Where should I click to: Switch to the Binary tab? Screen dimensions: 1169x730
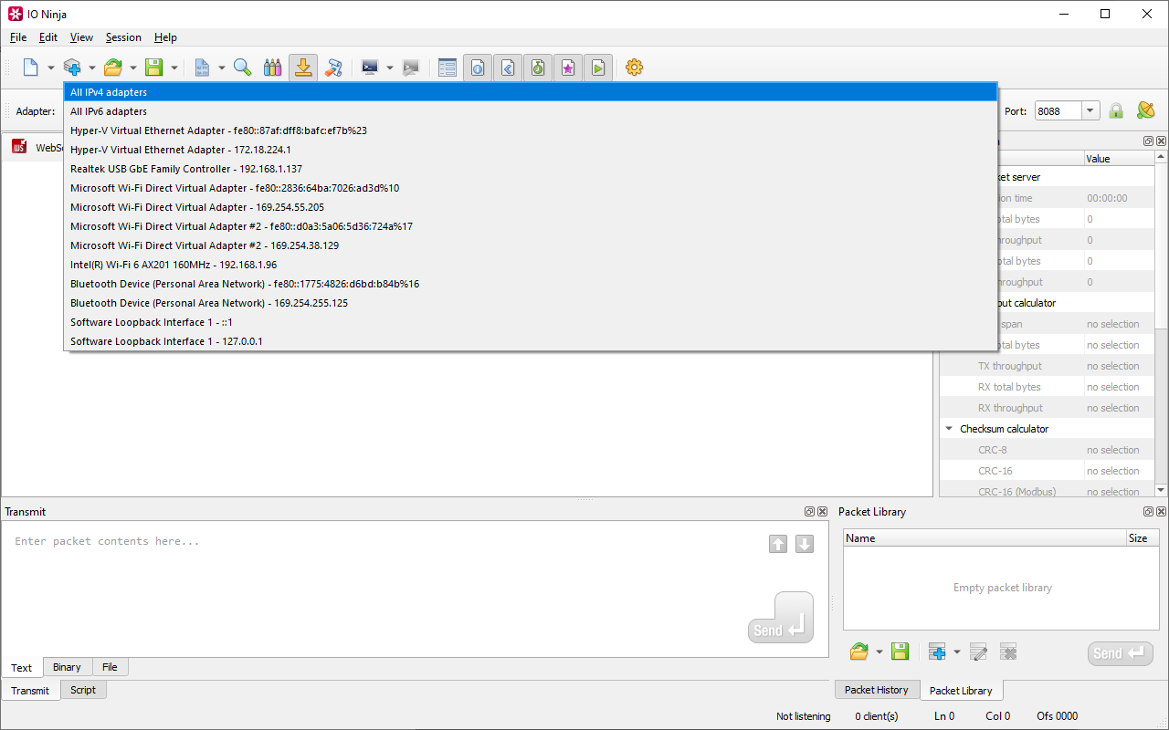(67, 667)
